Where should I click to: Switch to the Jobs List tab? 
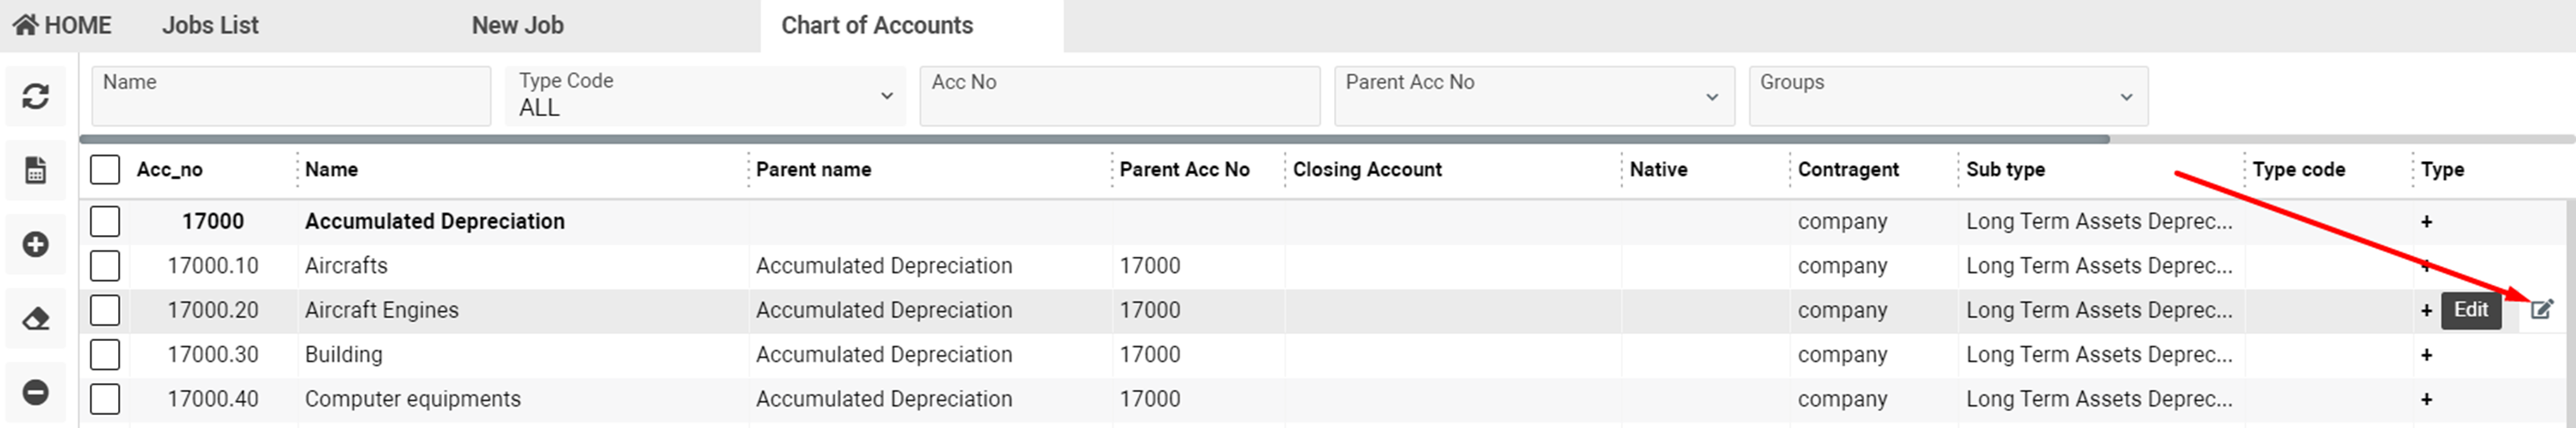pyautogui.click(x=210, y=25)
